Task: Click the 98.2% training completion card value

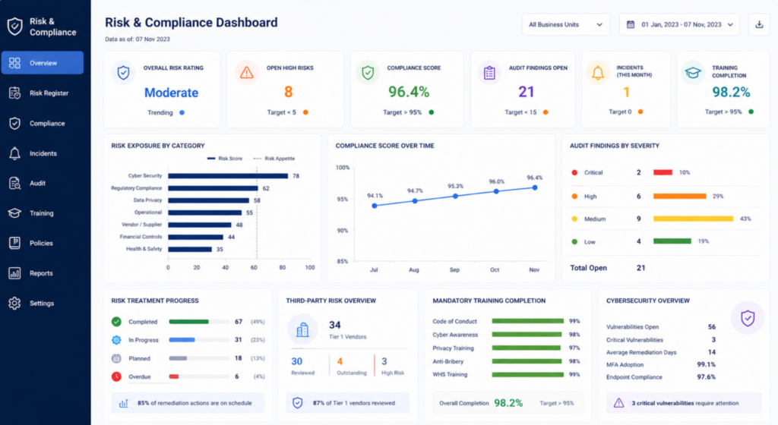Action: 731,92
